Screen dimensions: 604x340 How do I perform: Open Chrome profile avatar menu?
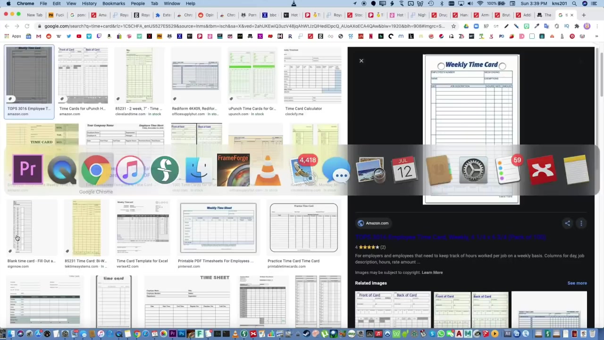pos(587,26)
